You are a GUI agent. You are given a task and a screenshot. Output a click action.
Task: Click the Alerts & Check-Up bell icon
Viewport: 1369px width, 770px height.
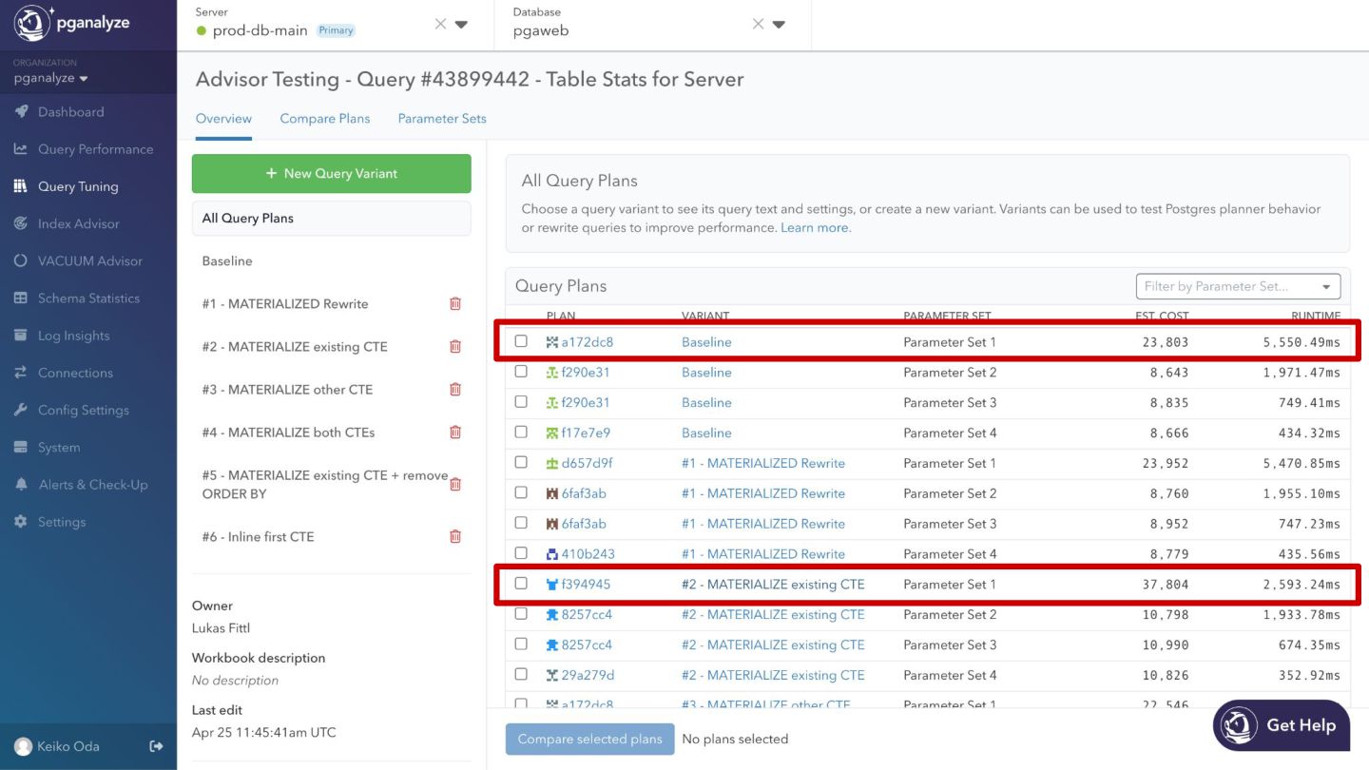click(x=21, y=484)
